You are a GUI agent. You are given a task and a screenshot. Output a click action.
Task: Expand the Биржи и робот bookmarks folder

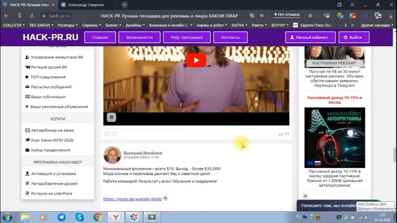212,25
